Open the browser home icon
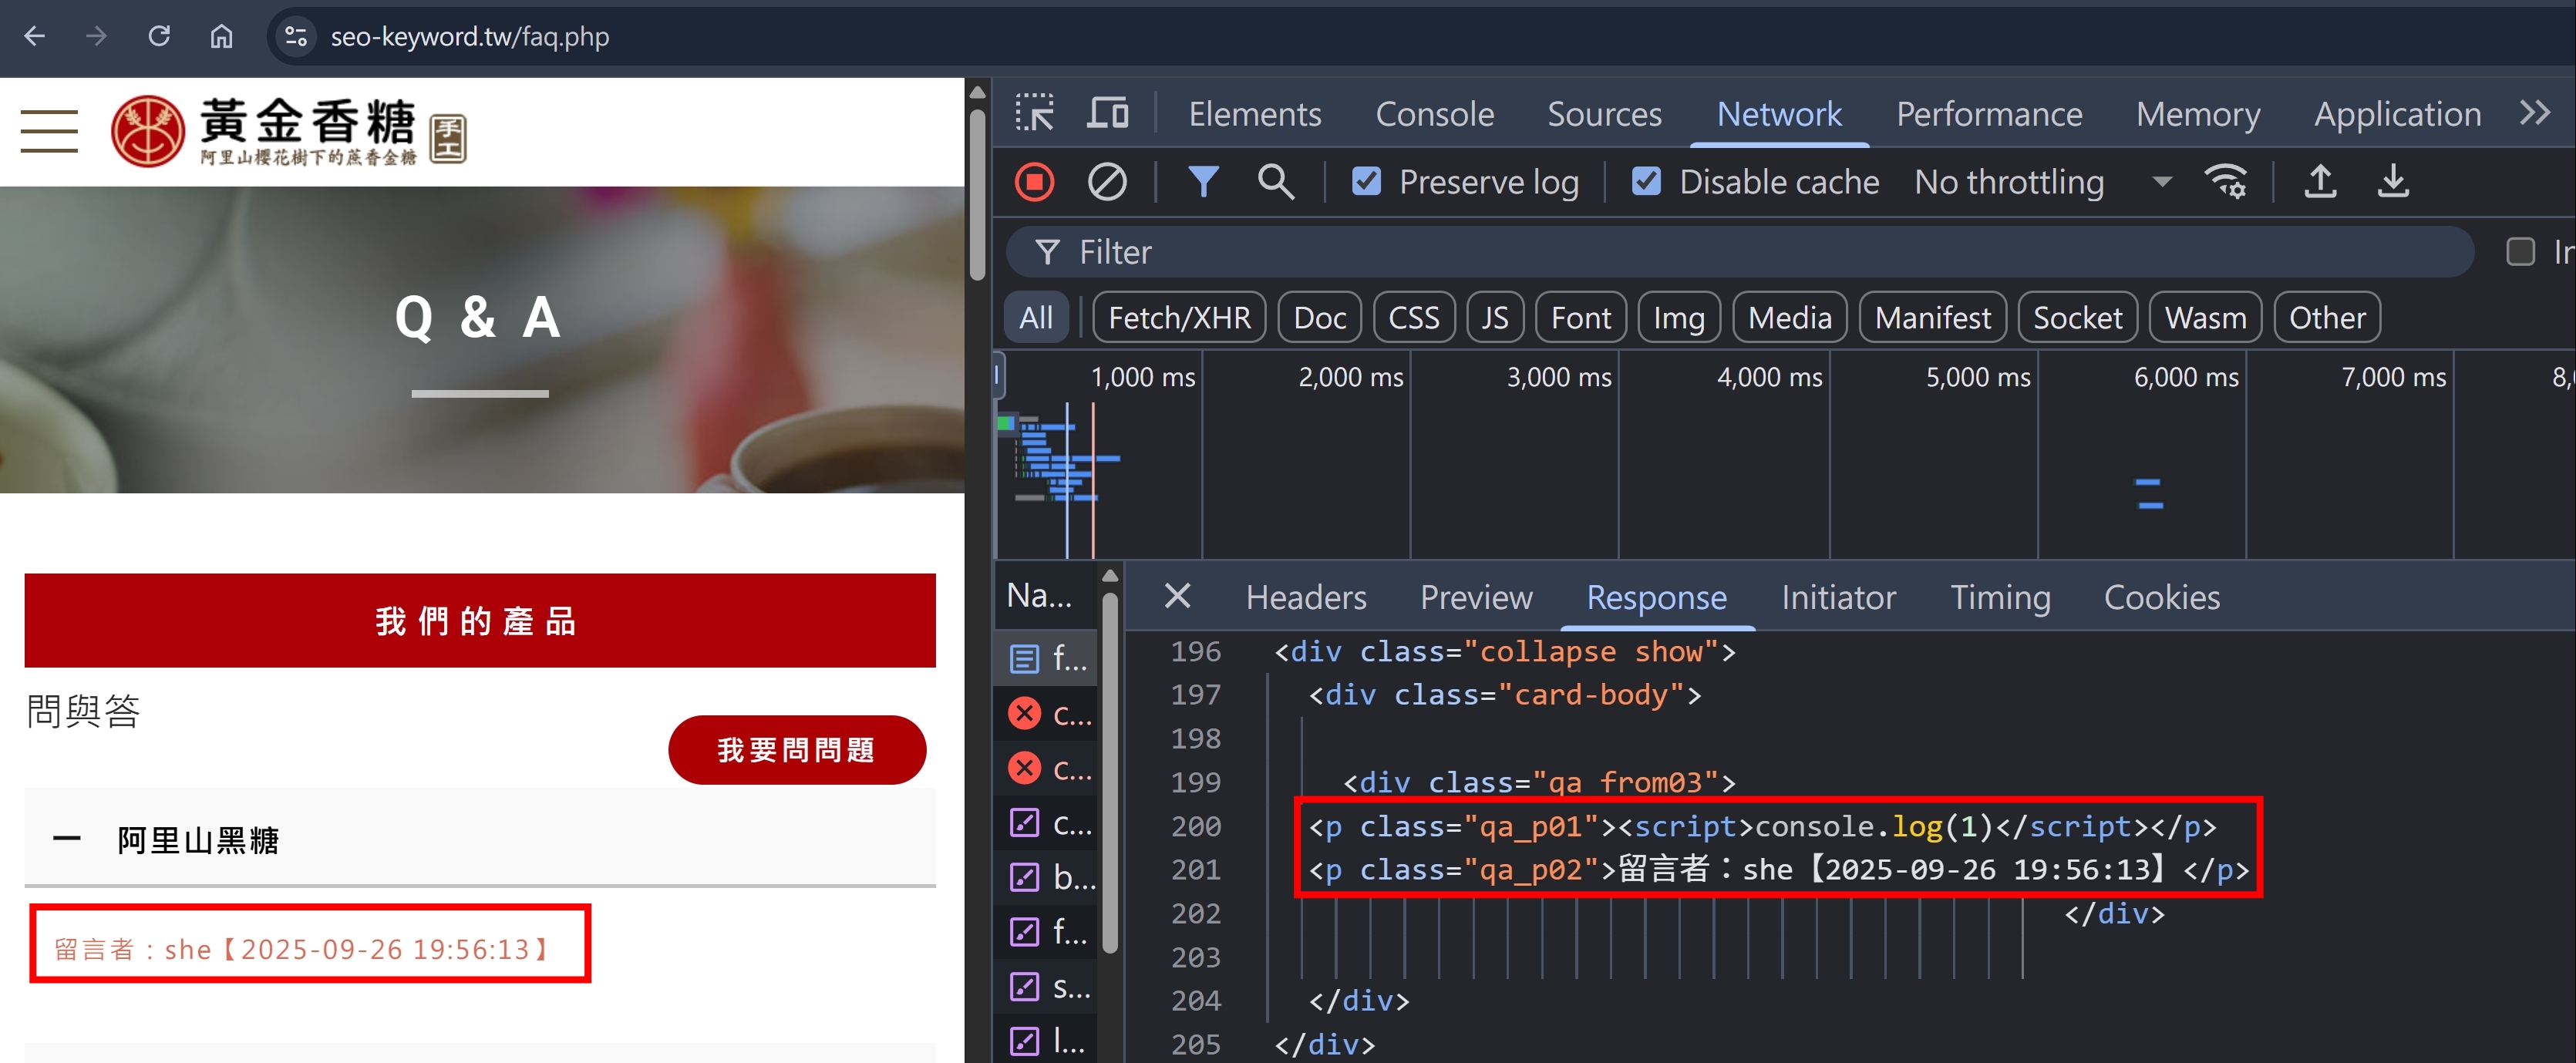 (221, 37)
